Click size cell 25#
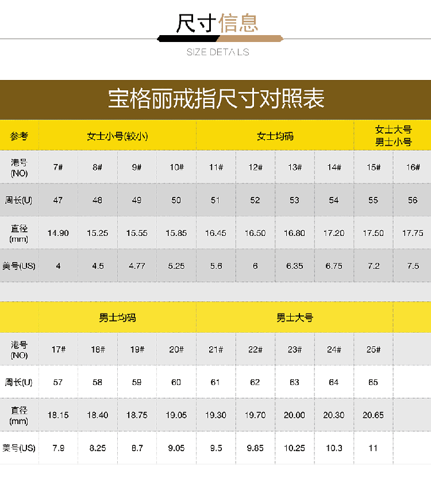Image resolution: width=431 pixels, height=488 pixels. 373,349
